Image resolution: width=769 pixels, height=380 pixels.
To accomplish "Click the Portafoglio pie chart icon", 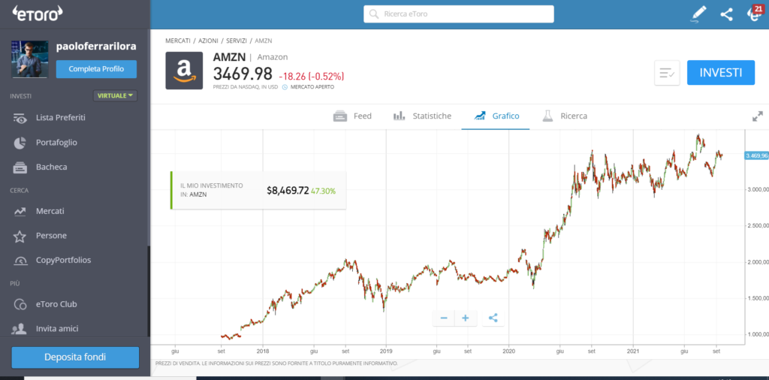I will (20, 143).
